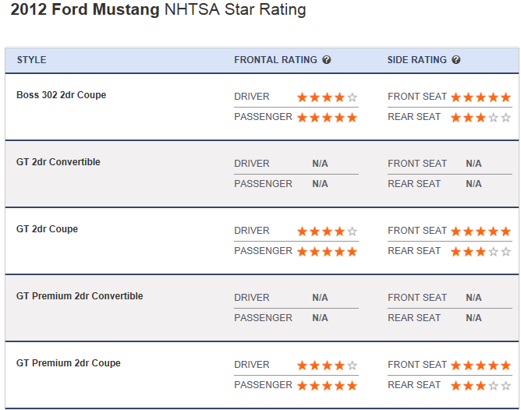Select the Boss 302 2dr Coupe style
The image size is (521, 410).
point(61,95)
